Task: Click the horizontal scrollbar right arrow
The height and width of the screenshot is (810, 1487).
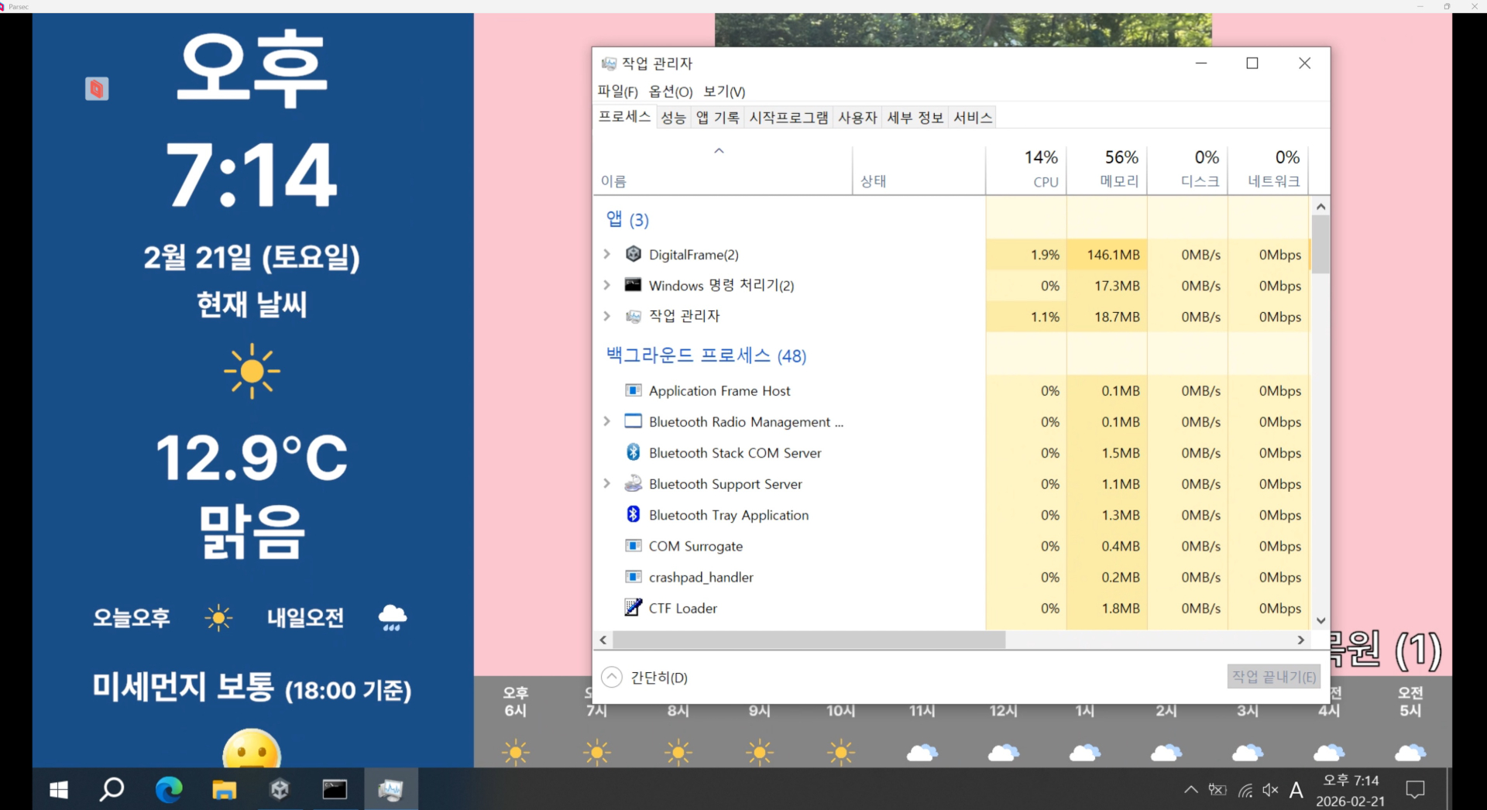Action: point(1301,640)
